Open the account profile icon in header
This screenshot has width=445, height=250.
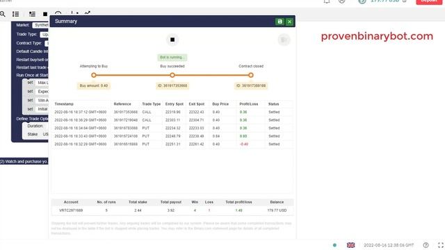[341, 1]
